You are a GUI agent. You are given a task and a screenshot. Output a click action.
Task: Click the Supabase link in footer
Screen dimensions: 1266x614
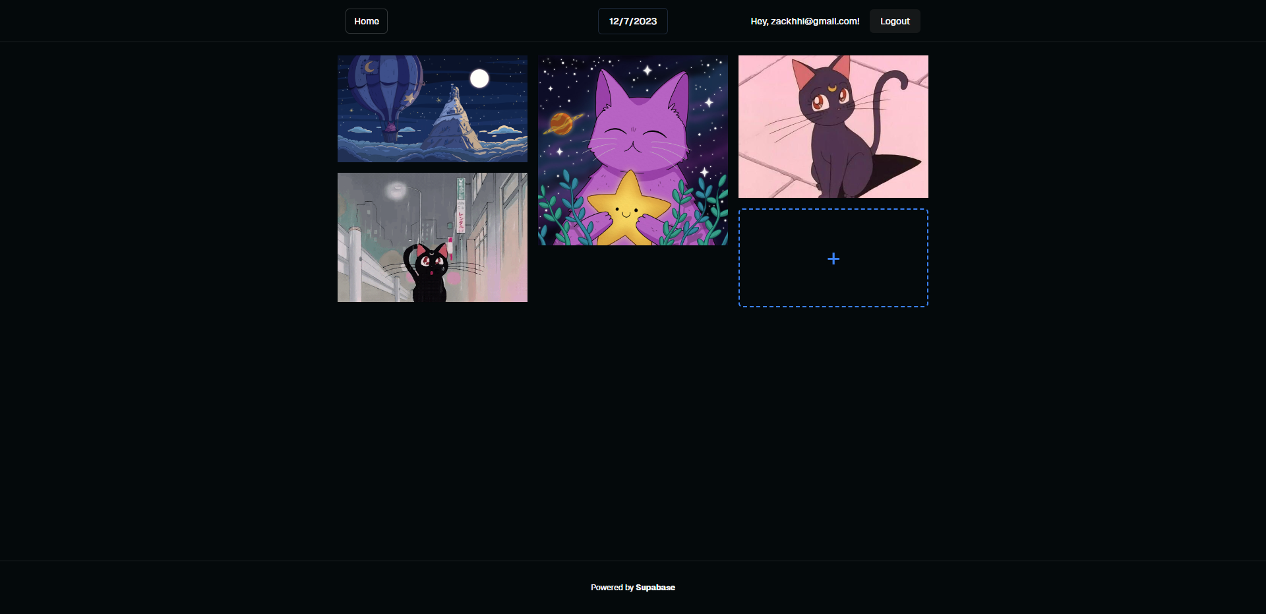(655, 588)
